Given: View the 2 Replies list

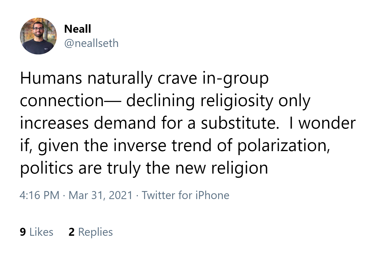Looking at the screenshot, I should click(x=91, y=232).
